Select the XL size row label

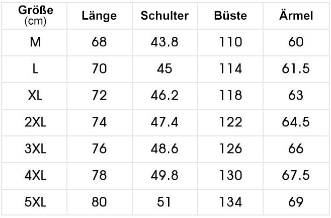(35, 95)
